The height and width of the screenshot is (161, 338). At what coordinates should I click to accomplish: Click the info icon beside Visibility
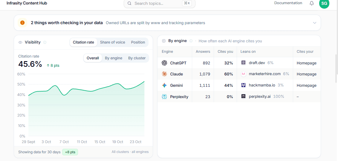(45, 42)
